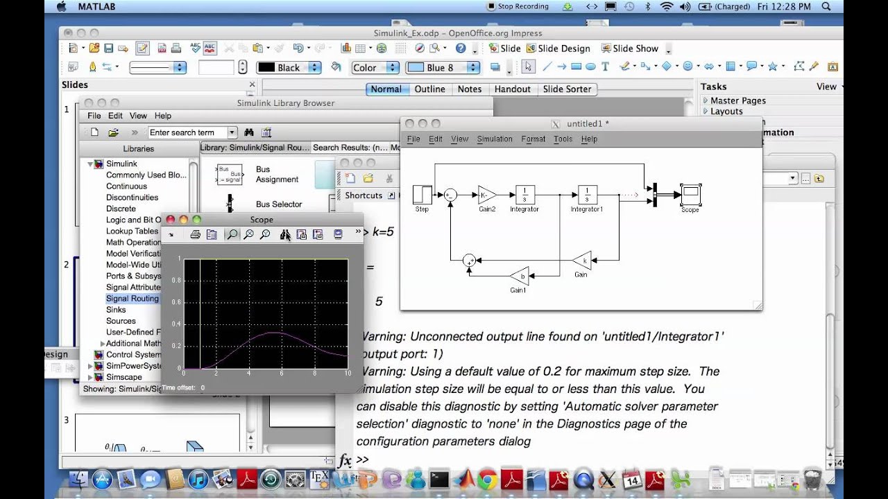The width and height of the screenshot is (888, 499).
Task: Search blocks with binoculars in Library Browser
Action: pyautogui.click(x=249, y=132)
